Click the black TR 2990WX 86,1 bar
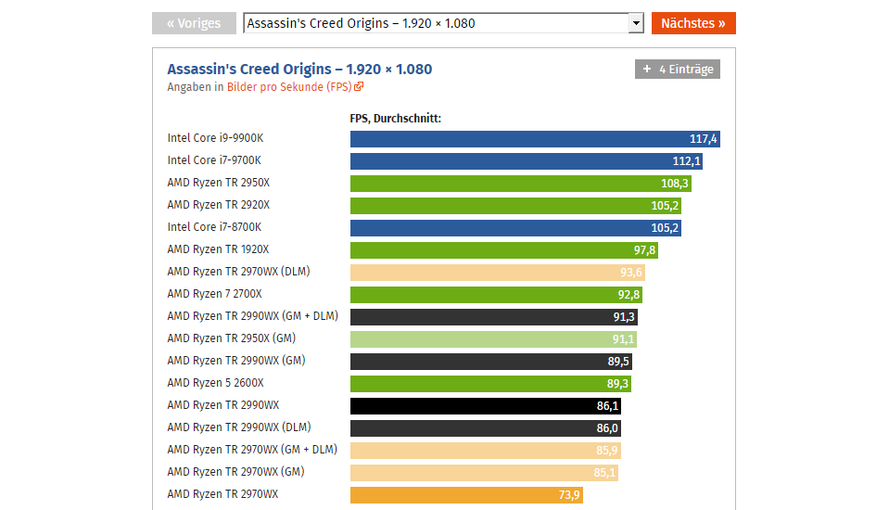Viewport: 889px width, 510px height. 486,406
